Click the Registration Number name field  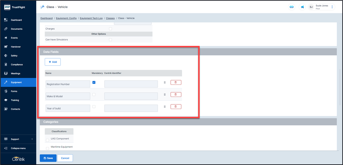tap(68, 84)
